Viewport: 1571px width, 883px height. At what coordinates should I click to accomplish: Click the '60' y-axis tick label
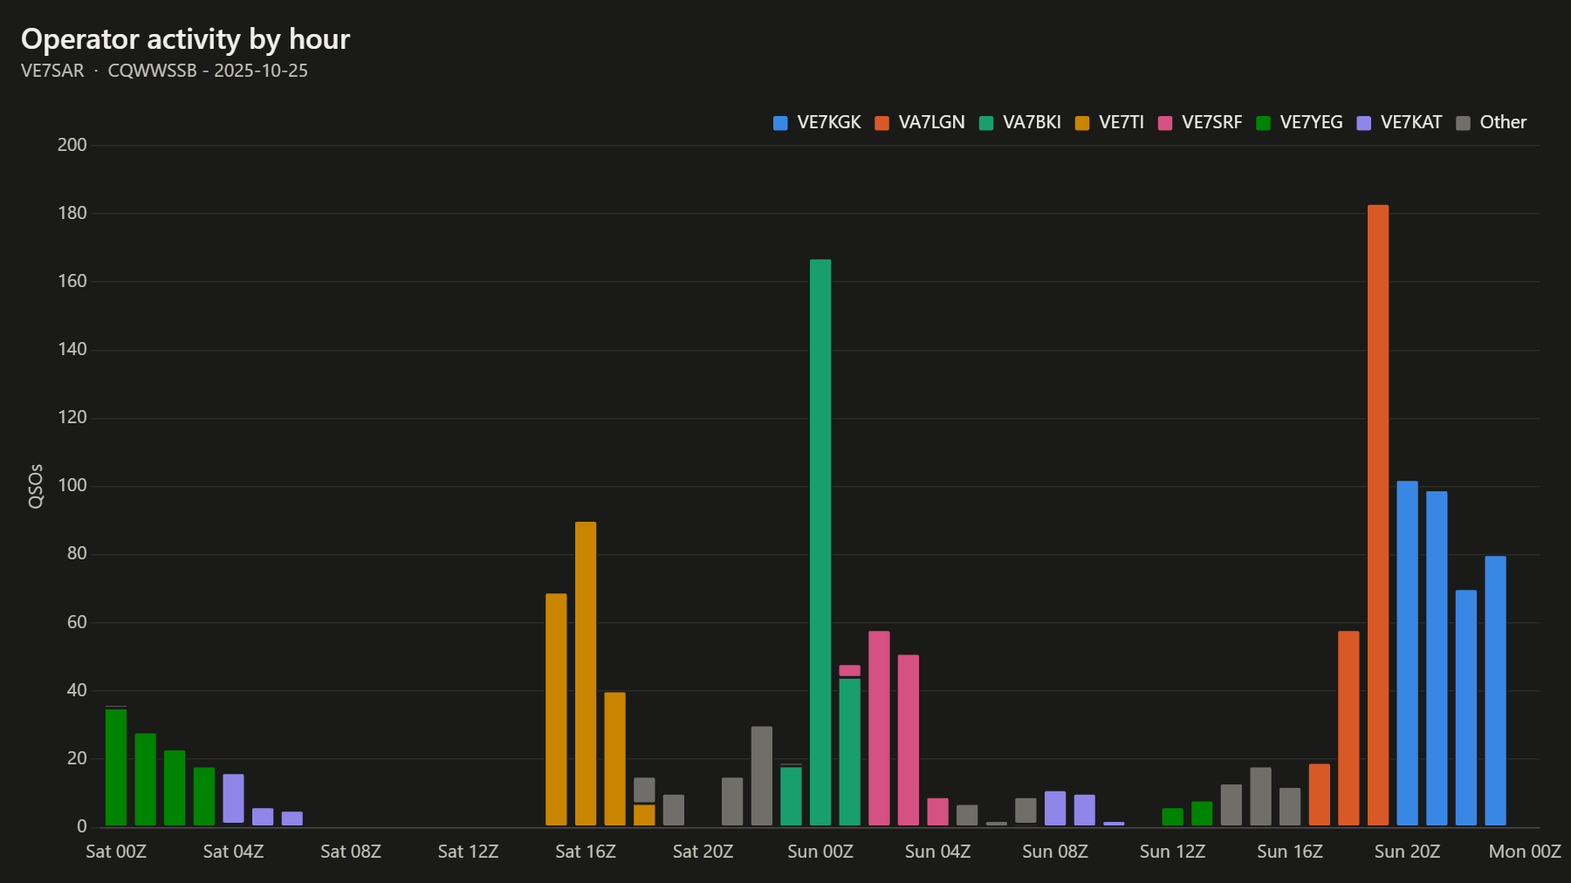coord(77,622)
